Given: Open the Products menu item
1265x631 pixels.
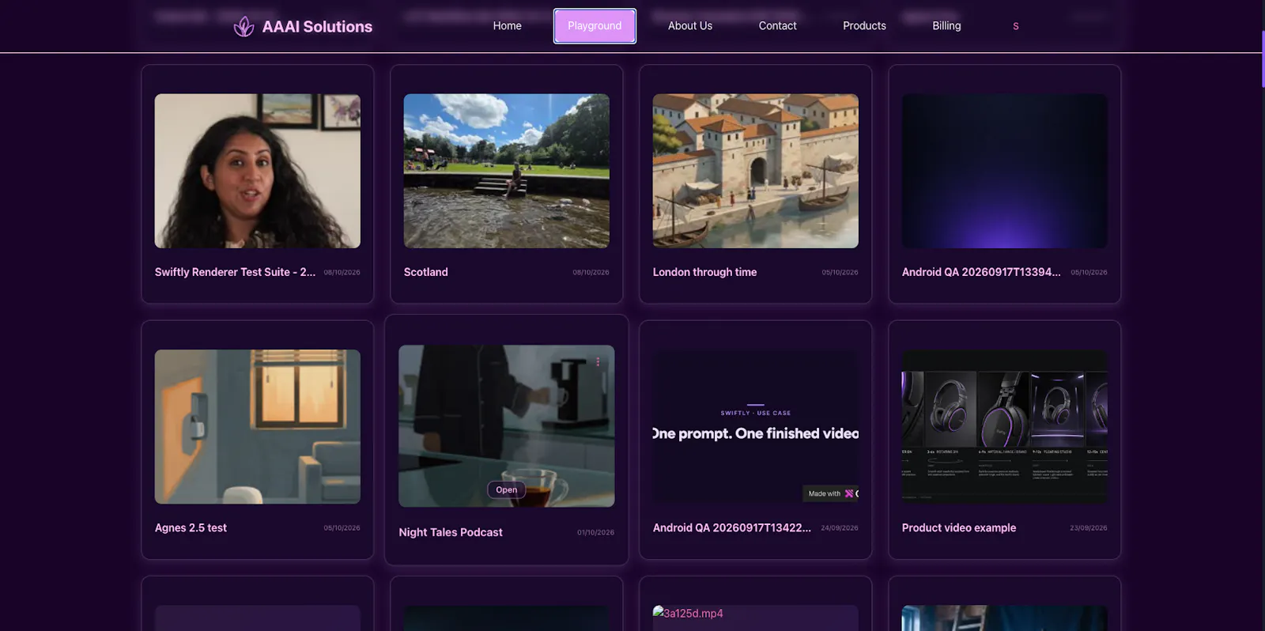Looking at the screenshot, I should point(864,26).
